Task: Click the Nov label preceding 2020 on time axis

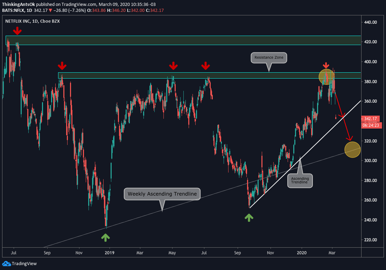Action: point(270,253)
